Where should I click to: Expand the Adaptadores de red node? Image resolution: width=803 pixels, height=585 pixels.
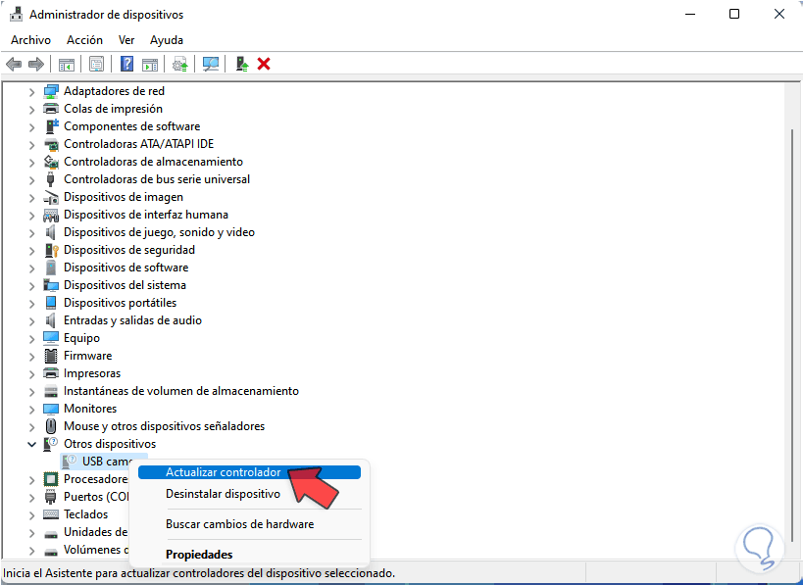coord(31,92)
